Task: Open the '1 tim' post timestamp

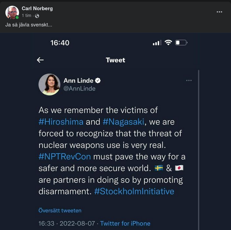Action: tap(26, 16)
